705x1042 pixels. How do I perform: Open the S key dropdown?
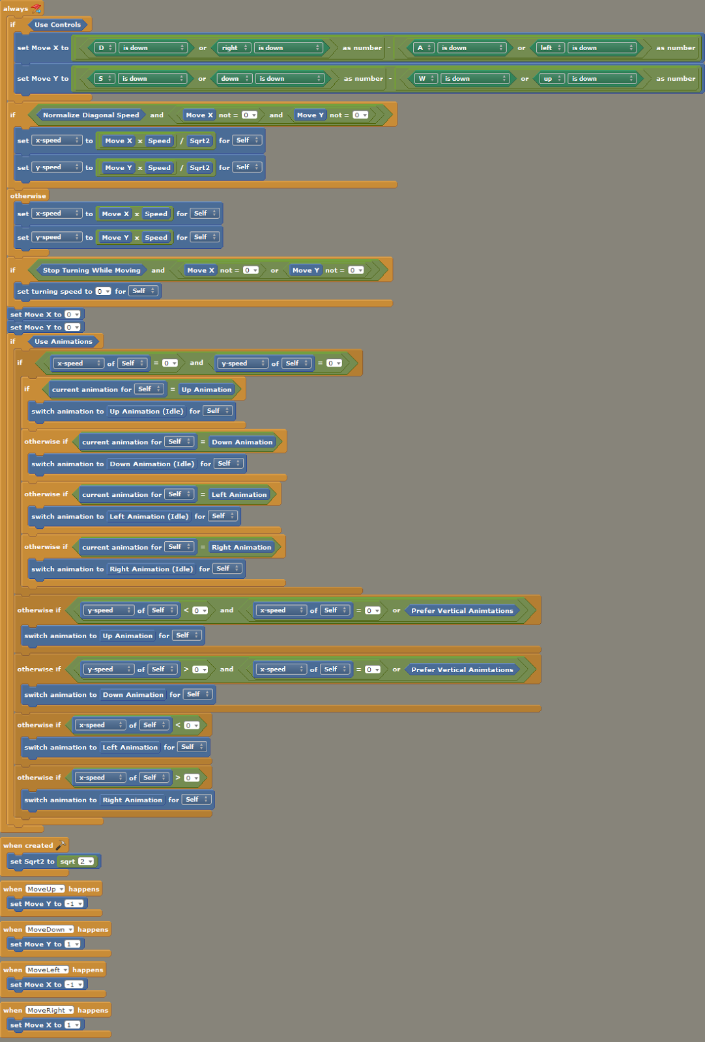104,78
